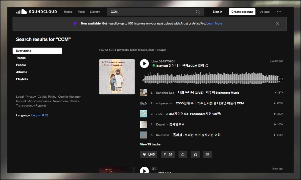
Task: Open the Charts footer link
Action: pyautogui.click(x=74, y=101)
